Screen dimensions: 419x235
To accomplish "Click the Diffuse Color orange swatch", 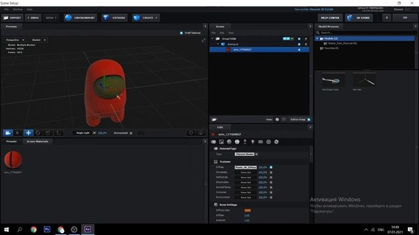I will (x=247, y=210).
